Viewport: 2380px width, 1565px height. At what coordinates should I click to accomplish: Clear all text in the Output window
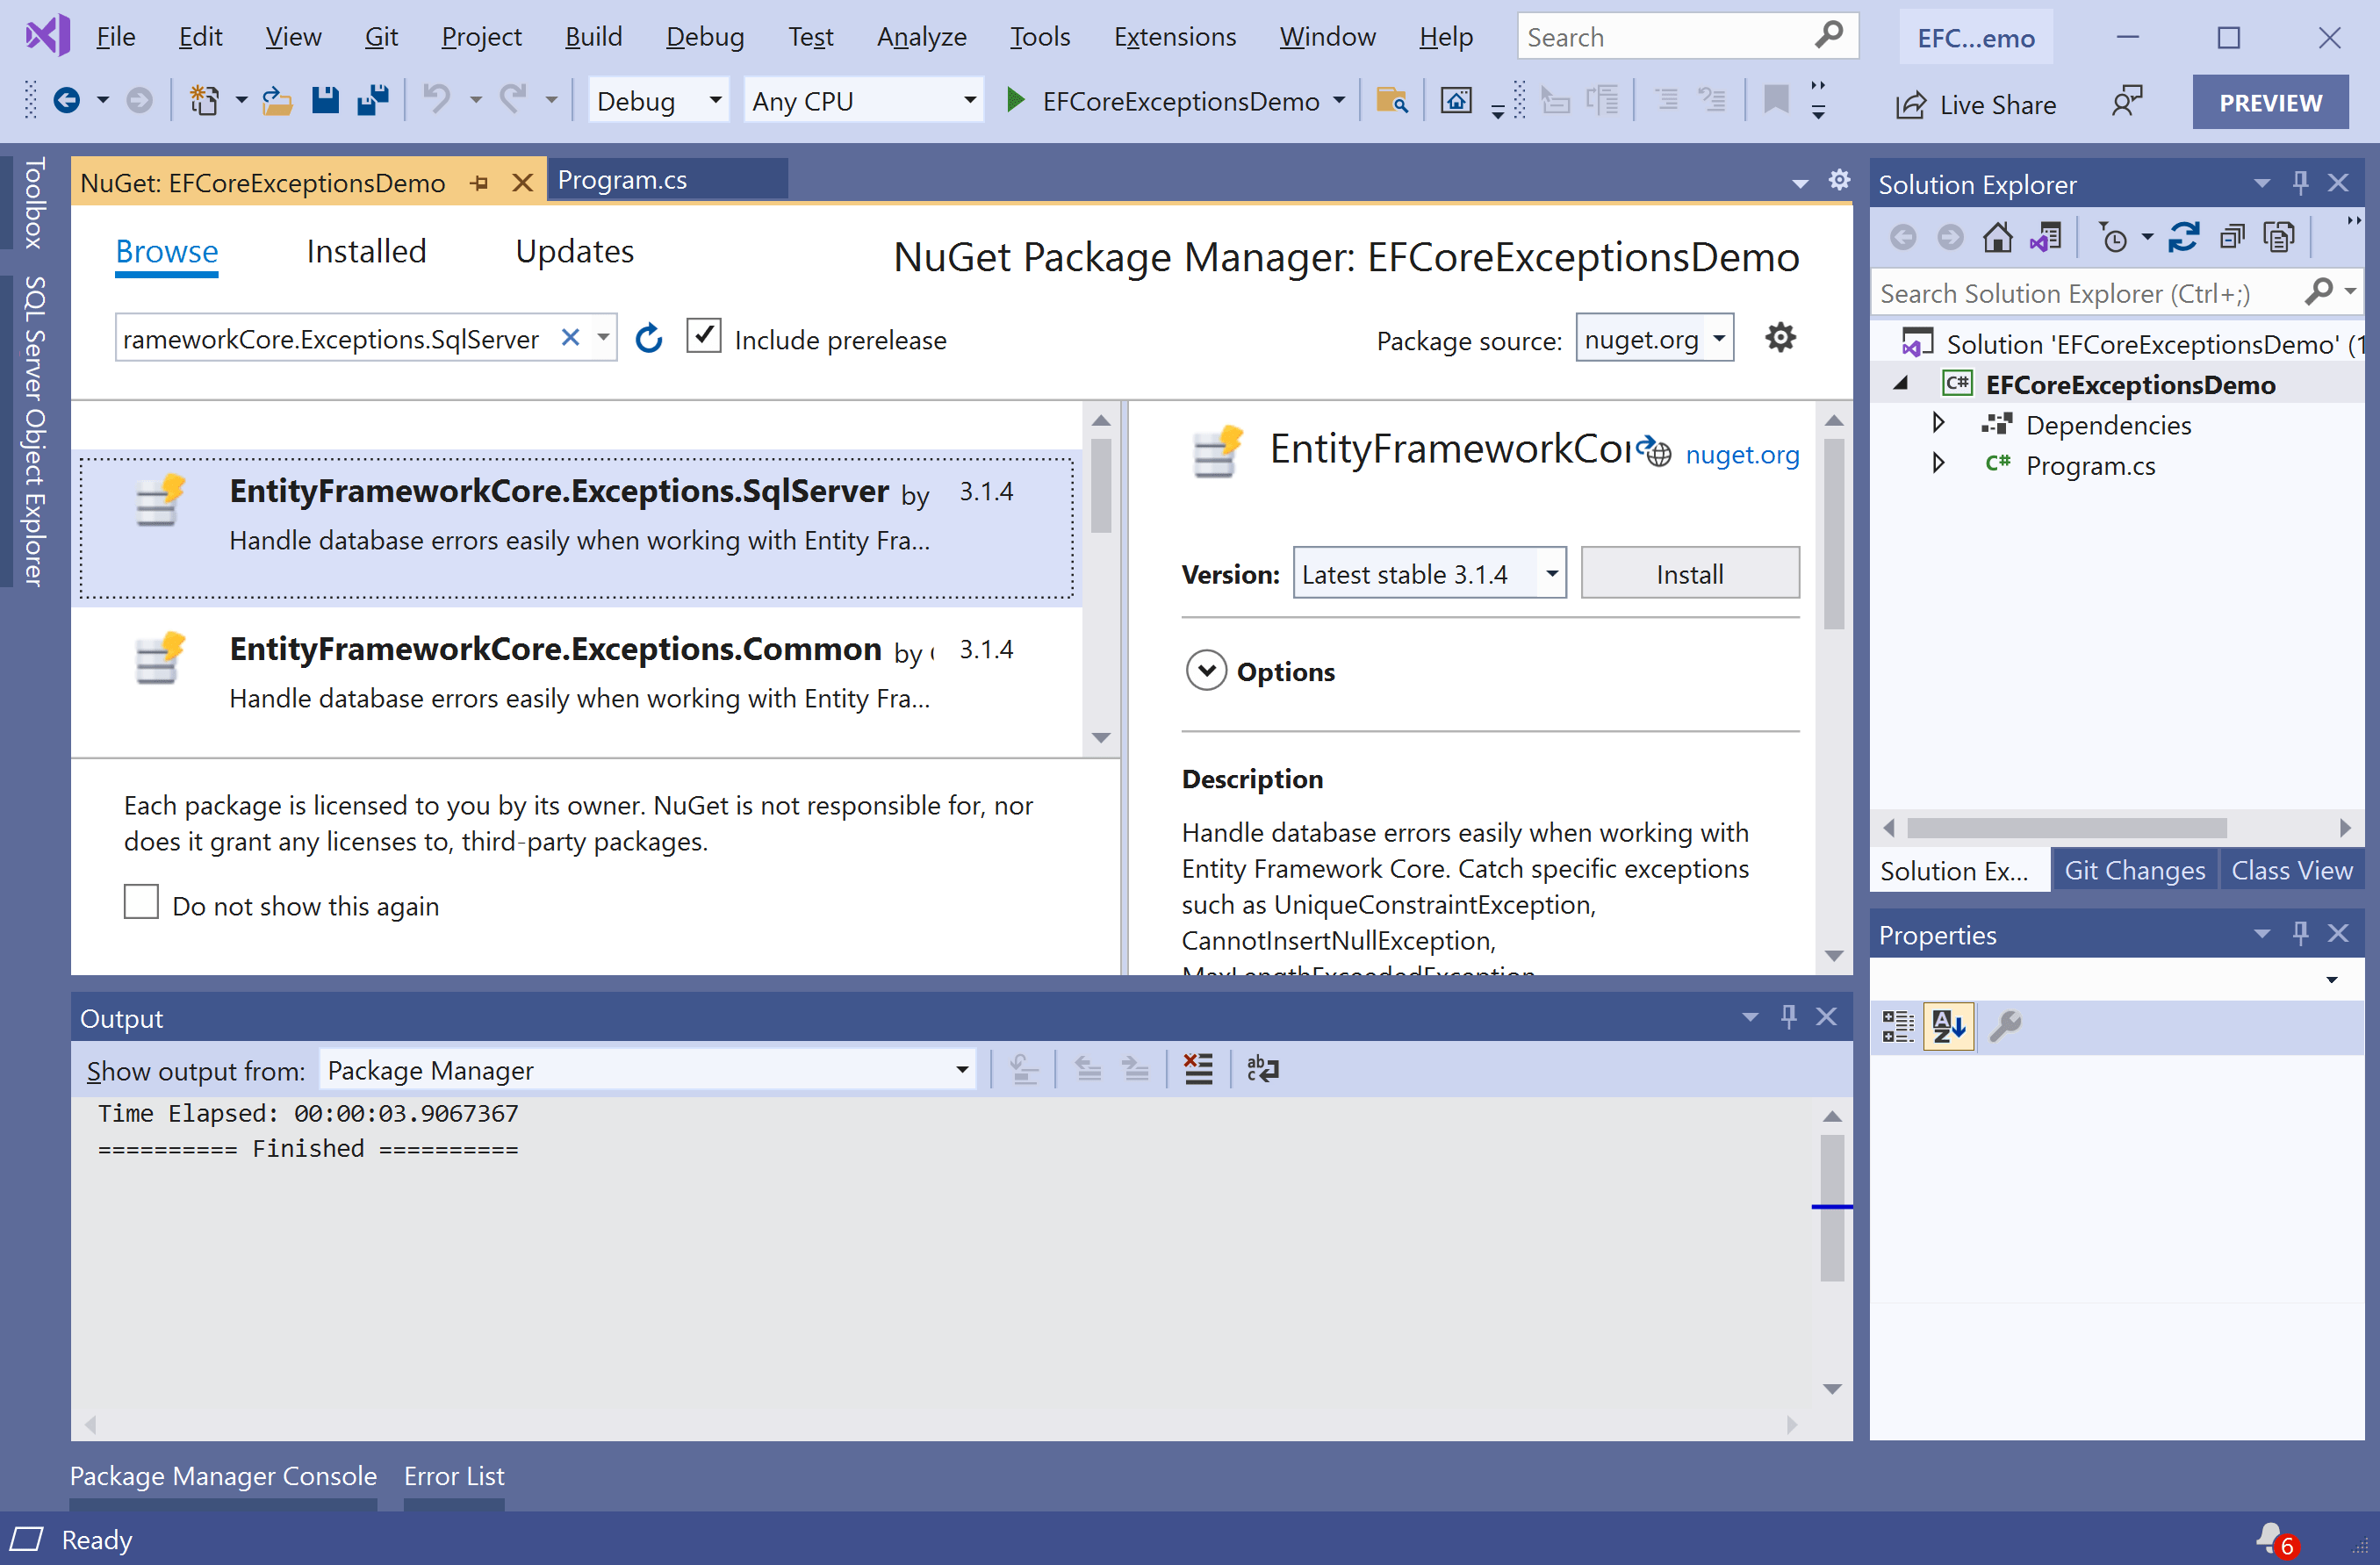coord(1197,1068)
